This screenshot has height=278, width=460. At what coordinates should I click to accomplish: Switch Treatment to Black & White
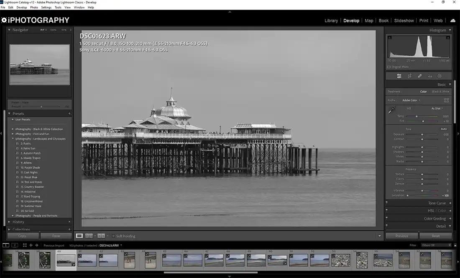pyautogui.click(x=441, y=91)
